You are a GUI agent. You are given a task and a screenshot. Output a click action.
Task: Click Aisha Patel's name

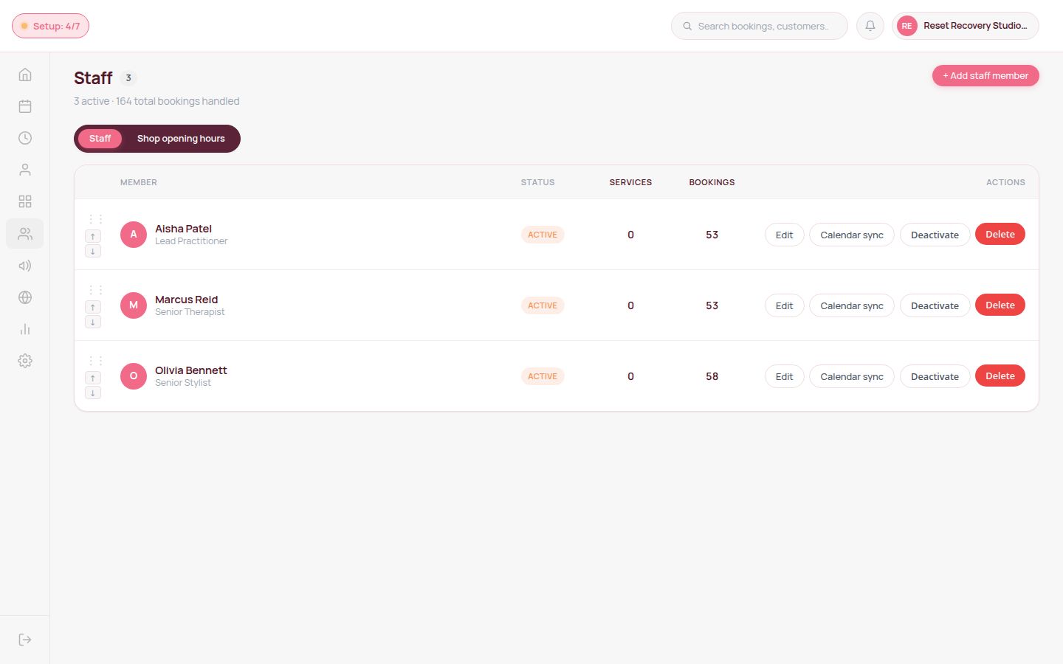tap(183, 229)
